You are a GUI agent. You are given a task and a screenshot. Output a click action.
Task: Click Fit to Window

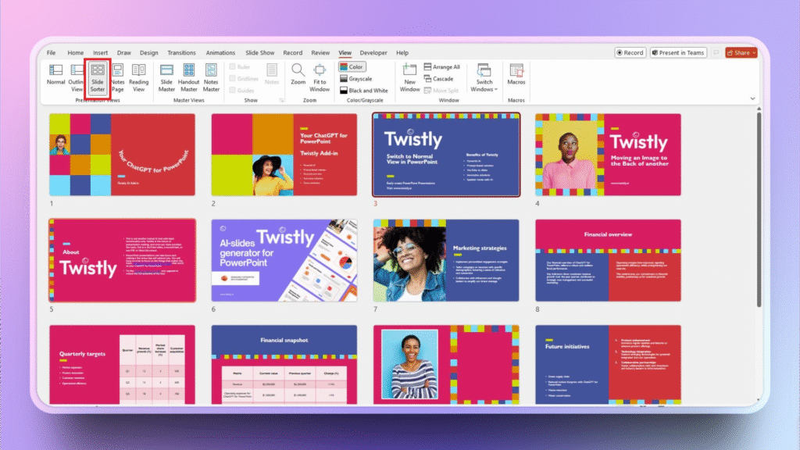click(319, 74)
